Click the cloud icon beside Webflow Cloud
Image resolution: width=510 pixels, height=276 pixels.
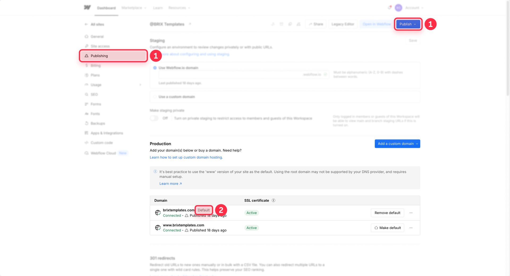coord(86,153)
